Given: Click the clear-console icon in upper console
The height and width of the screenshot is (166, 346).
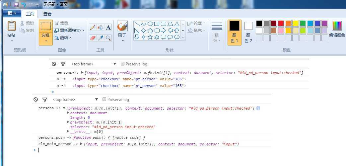Looking at the screenshot, I should pyautogui.click(x=54, y=64).
